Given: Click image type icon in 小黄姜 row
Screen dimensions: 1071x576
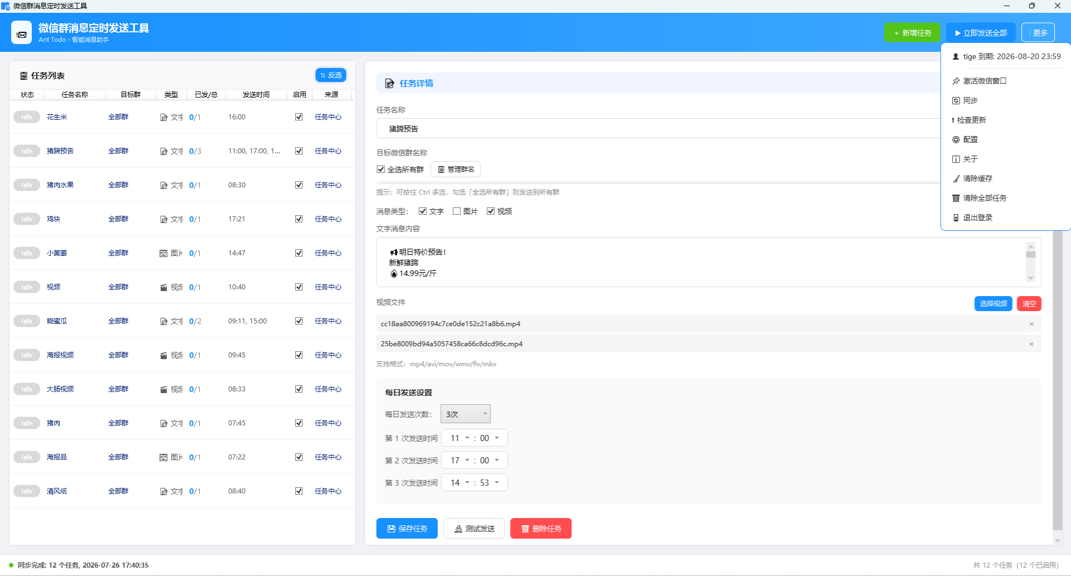Looking at the screenshot, I should [164, 254].
